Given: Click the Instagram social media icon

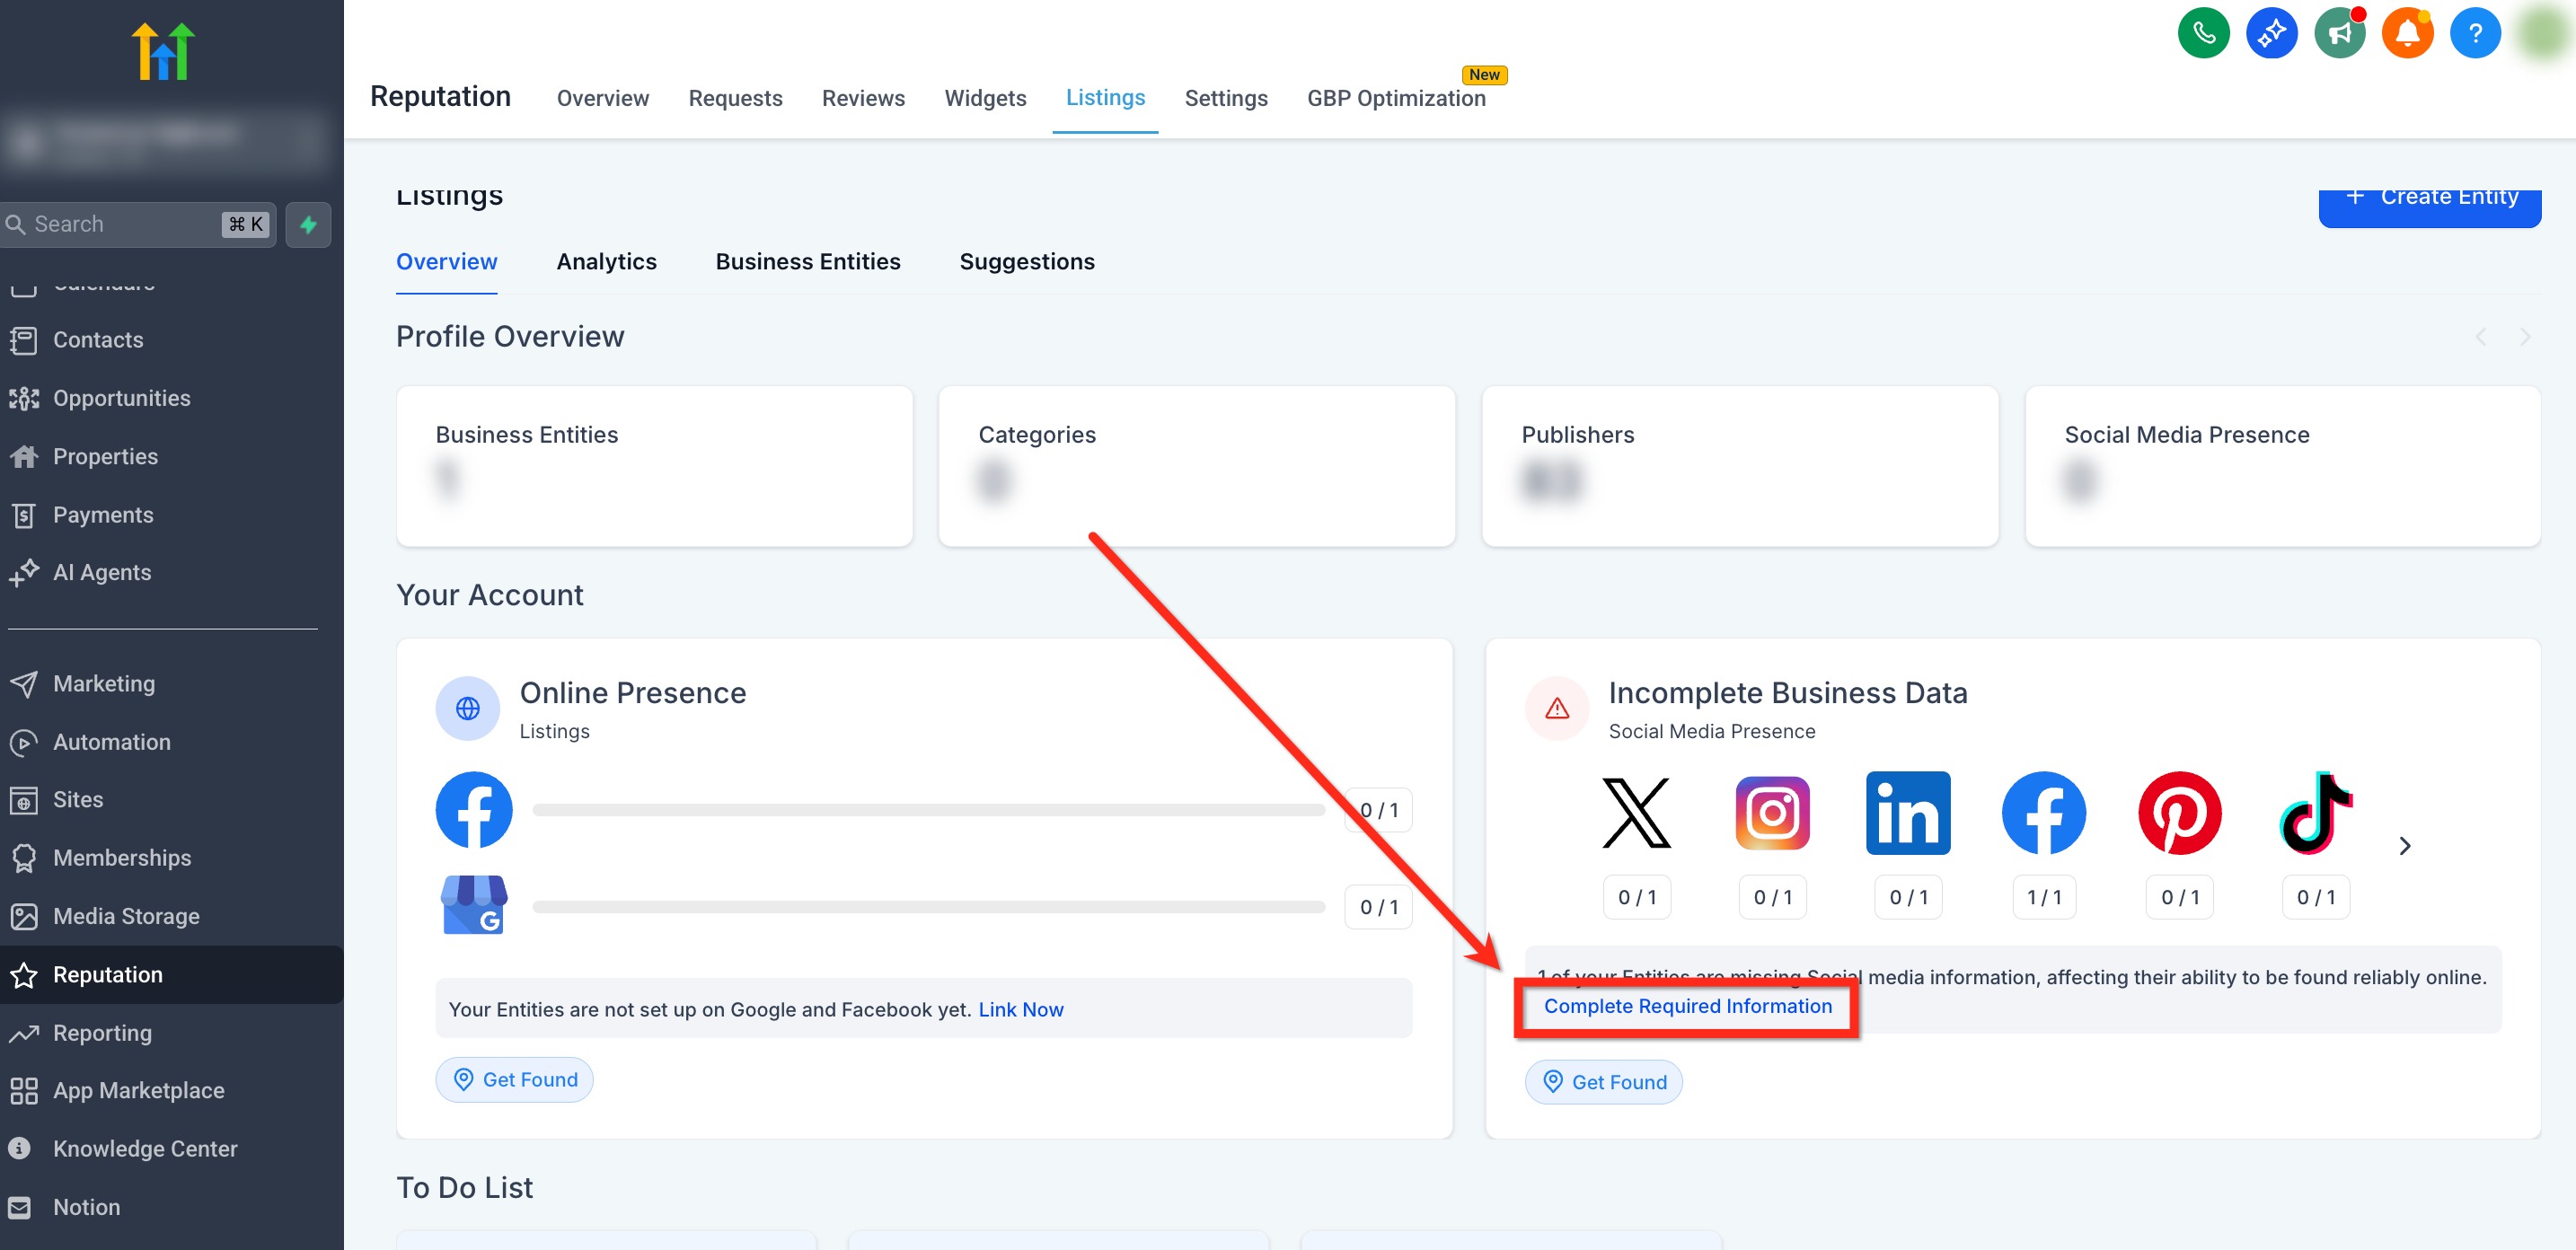Looking at the screenshot, I should coord(1772,813).
